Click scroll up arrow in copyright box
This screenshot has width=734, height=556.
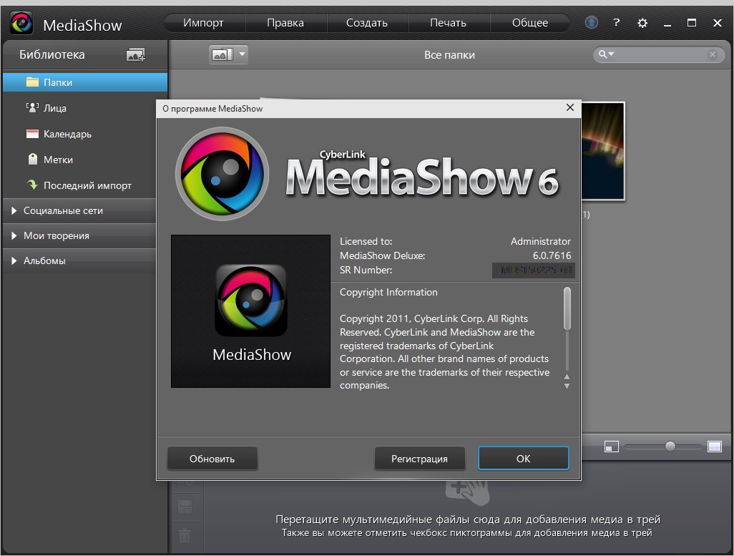click(x=567, y=376)
